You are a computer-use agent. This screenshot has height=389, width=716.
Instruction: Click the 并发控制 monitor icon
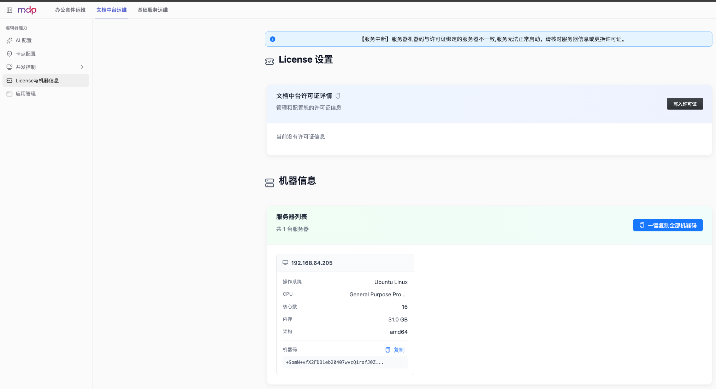point(10,67)
